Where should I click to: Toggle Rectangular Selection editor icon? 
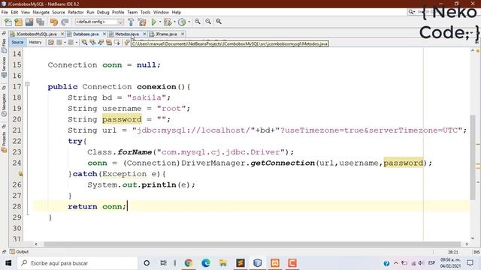[x=117, y=43]
